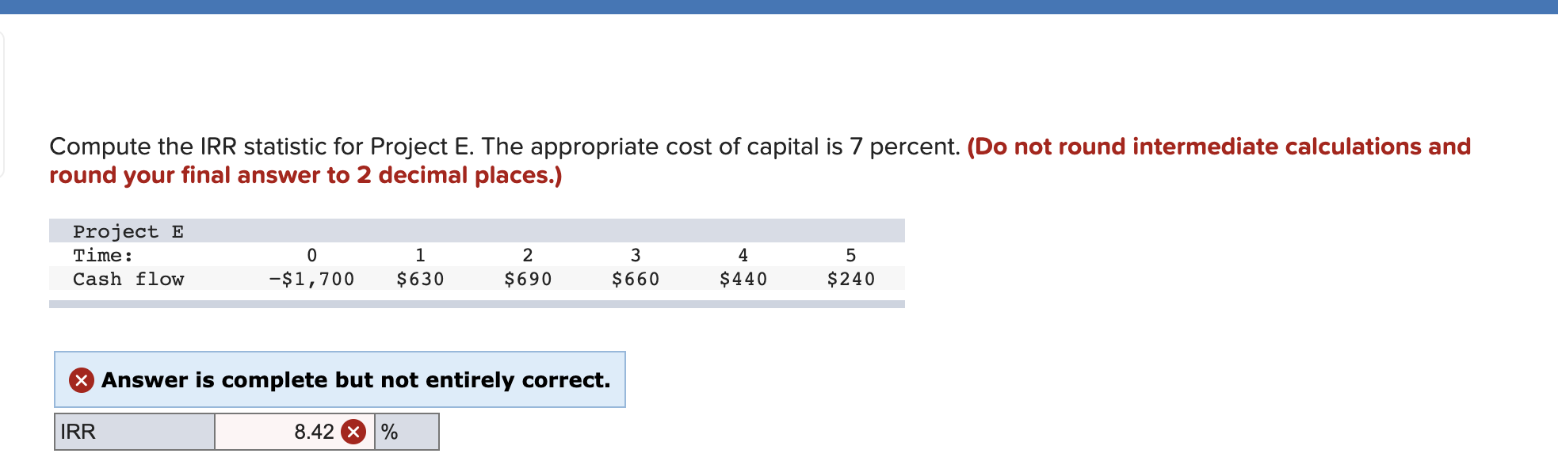
Task: Click the red X error icon beside 8.42
Action: [353, 432]
